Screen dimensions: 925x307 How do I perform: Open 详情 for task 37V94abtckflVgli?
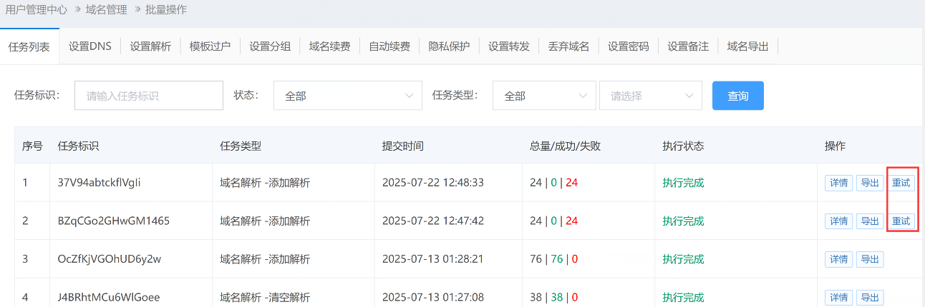pyautogui.click(x=839, y=183)
